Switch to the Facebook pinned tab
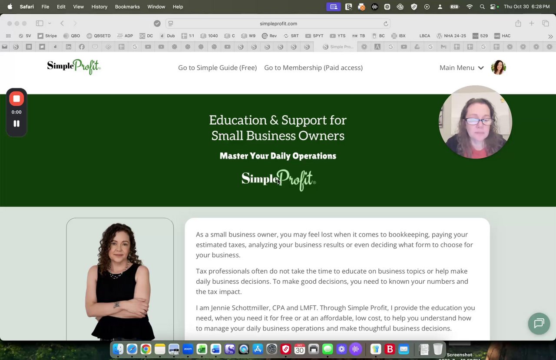556x360 pixels. coord(82,47)
